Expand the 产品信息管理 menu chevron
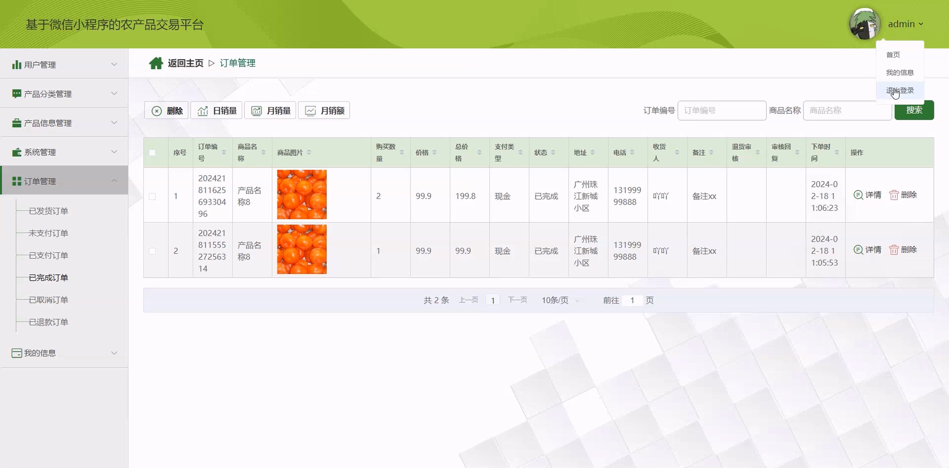Image resolution: width=949 pixels, height=468 pixels. (114, 123)
